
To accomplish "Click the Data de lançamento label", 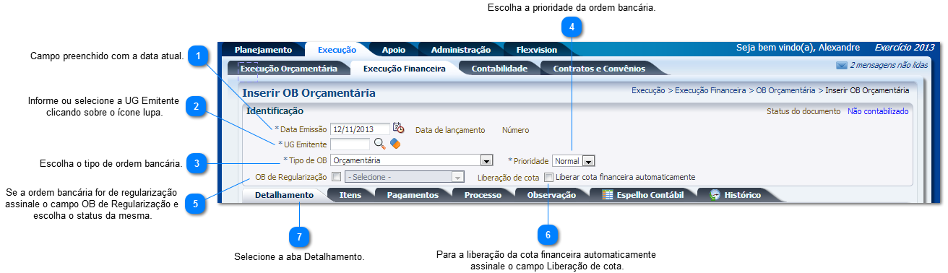I will click(x=450, y=130).
